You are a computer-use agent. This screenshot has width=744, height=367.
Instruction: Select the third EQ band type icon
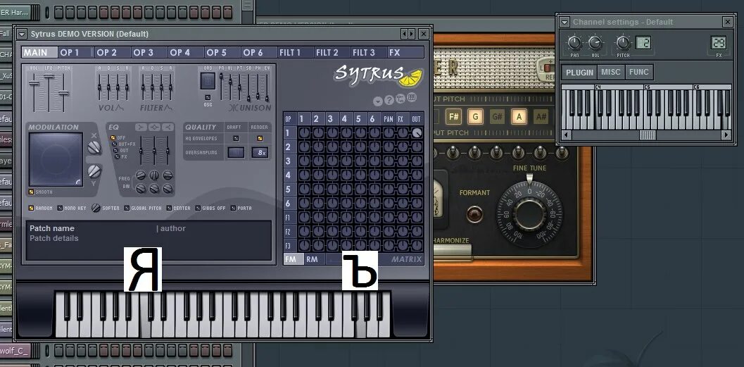[168, 127]
